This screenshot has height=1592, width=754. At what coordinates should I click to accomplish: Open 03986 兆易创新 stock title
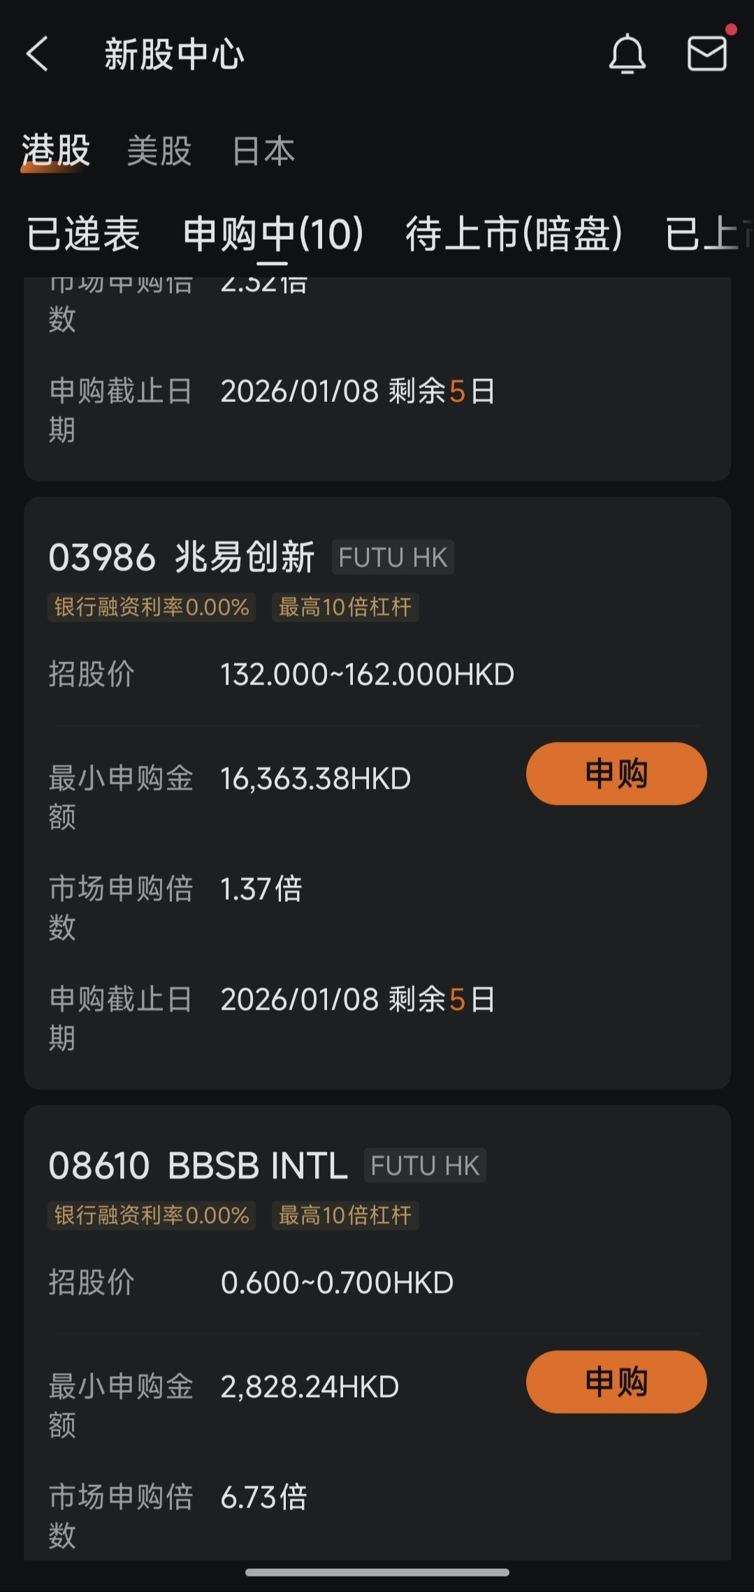[x=182, y=557]
